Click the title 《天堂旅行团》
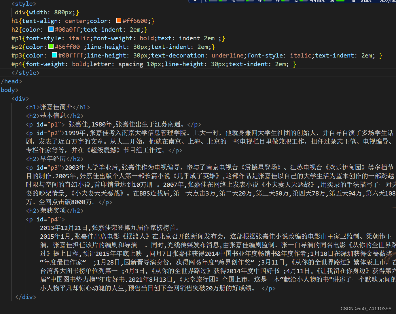This screenshot has height=314, width=396. (199, 279)
